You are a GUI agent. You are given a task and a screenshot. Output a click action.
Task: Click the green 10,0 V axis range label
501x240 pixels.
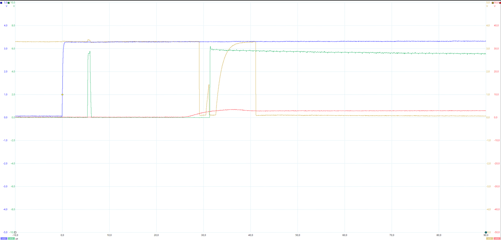point(13,3)
